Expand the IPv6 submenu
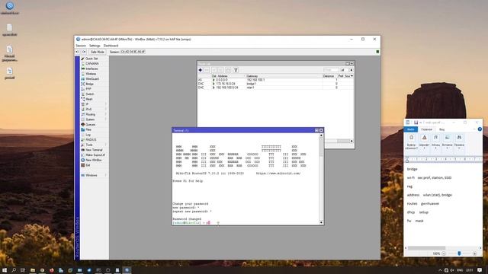The height and width of the screenshot is (274, 488). click(x=94, y=109)
